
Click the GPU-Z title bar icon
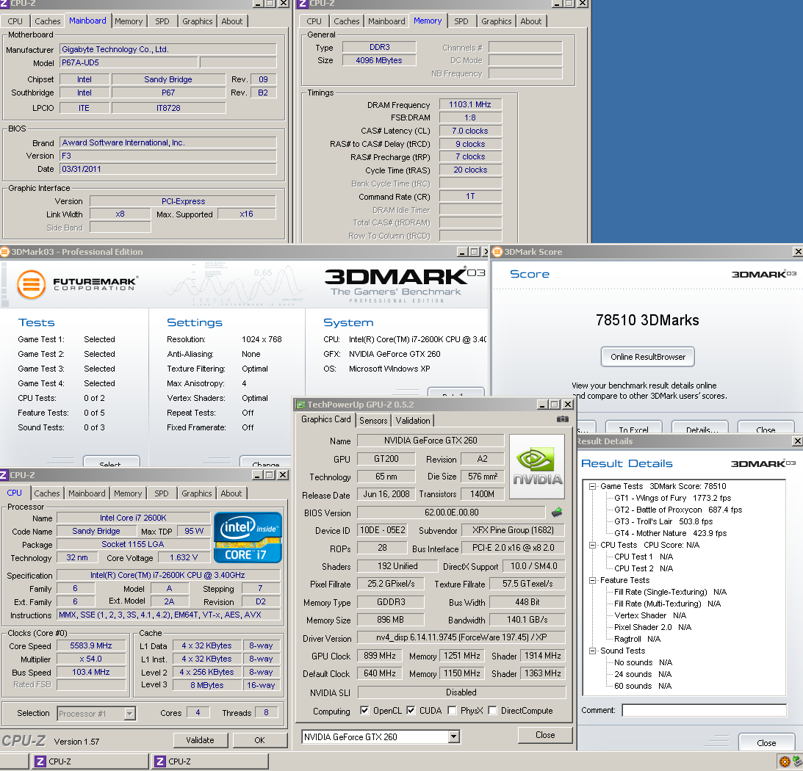[300, 405]
